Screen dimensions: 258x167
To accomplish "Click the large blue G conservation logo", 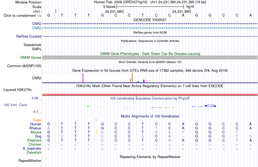I will point(210,106).
